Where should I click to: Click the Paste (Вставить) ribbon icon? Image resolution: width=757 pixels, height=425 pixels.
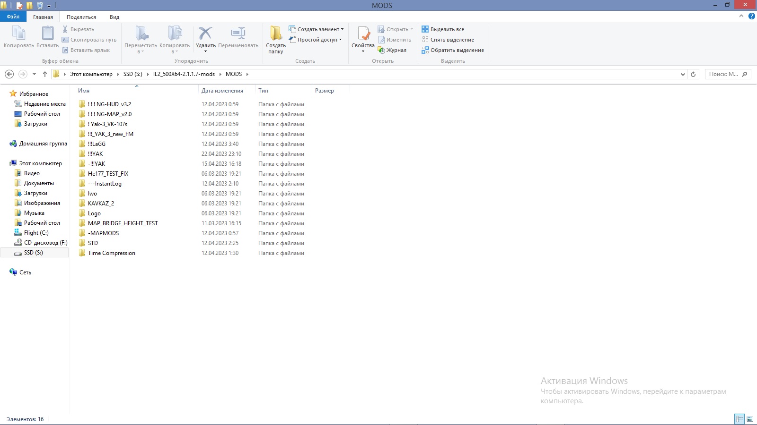48,33
